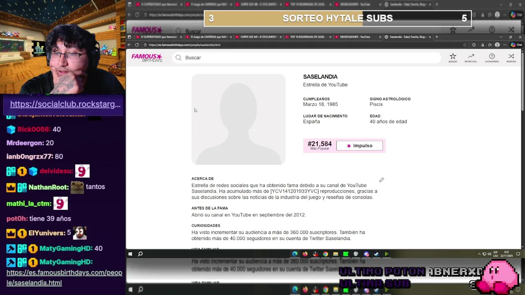Open Google Chrome from taskbar
Image resolution: width=525 pixels, height=295 pixels.
click(x=325, y=254)
